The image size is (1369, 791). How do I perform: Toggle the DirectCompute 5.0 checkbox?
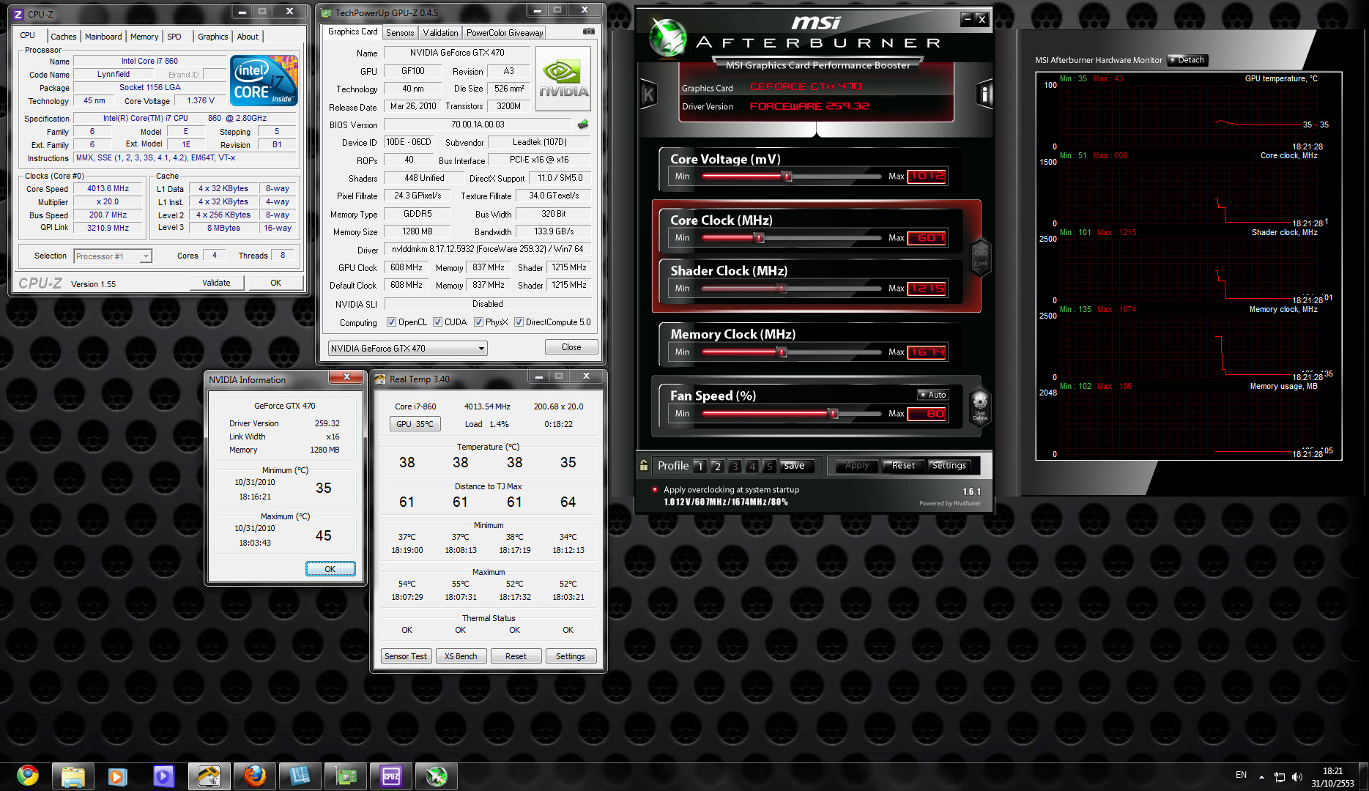[x=519, y=322]
